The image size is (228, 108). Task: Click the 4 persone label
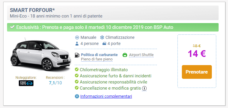coord(90,43)
